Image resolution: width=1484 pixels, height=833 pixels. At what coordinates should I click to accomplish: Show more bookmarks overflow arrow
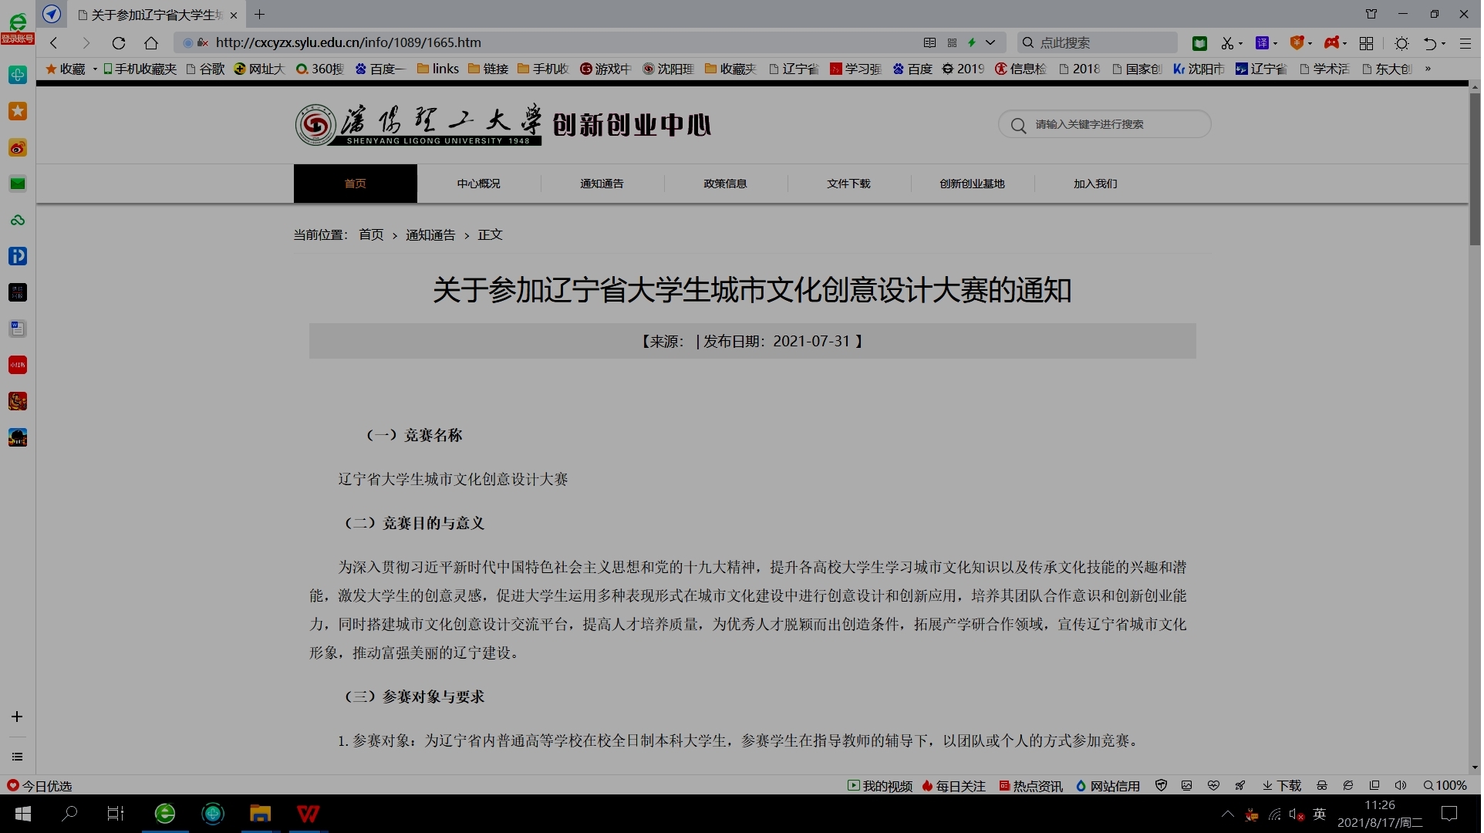click(1428, 69)
